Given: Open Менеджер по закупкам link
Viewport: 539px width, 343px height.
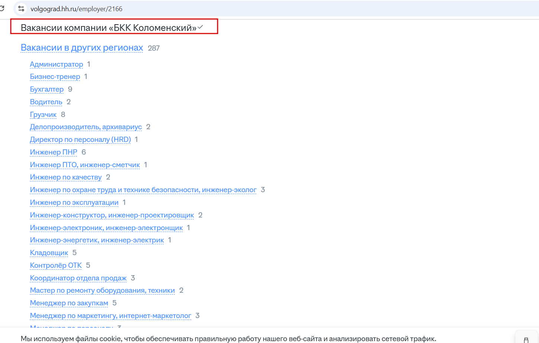Looking at the screenshot, I should pyautogui.click(x=69, y=303).
